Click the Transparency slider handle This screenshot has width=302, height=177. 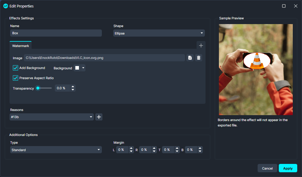point(38,88)
